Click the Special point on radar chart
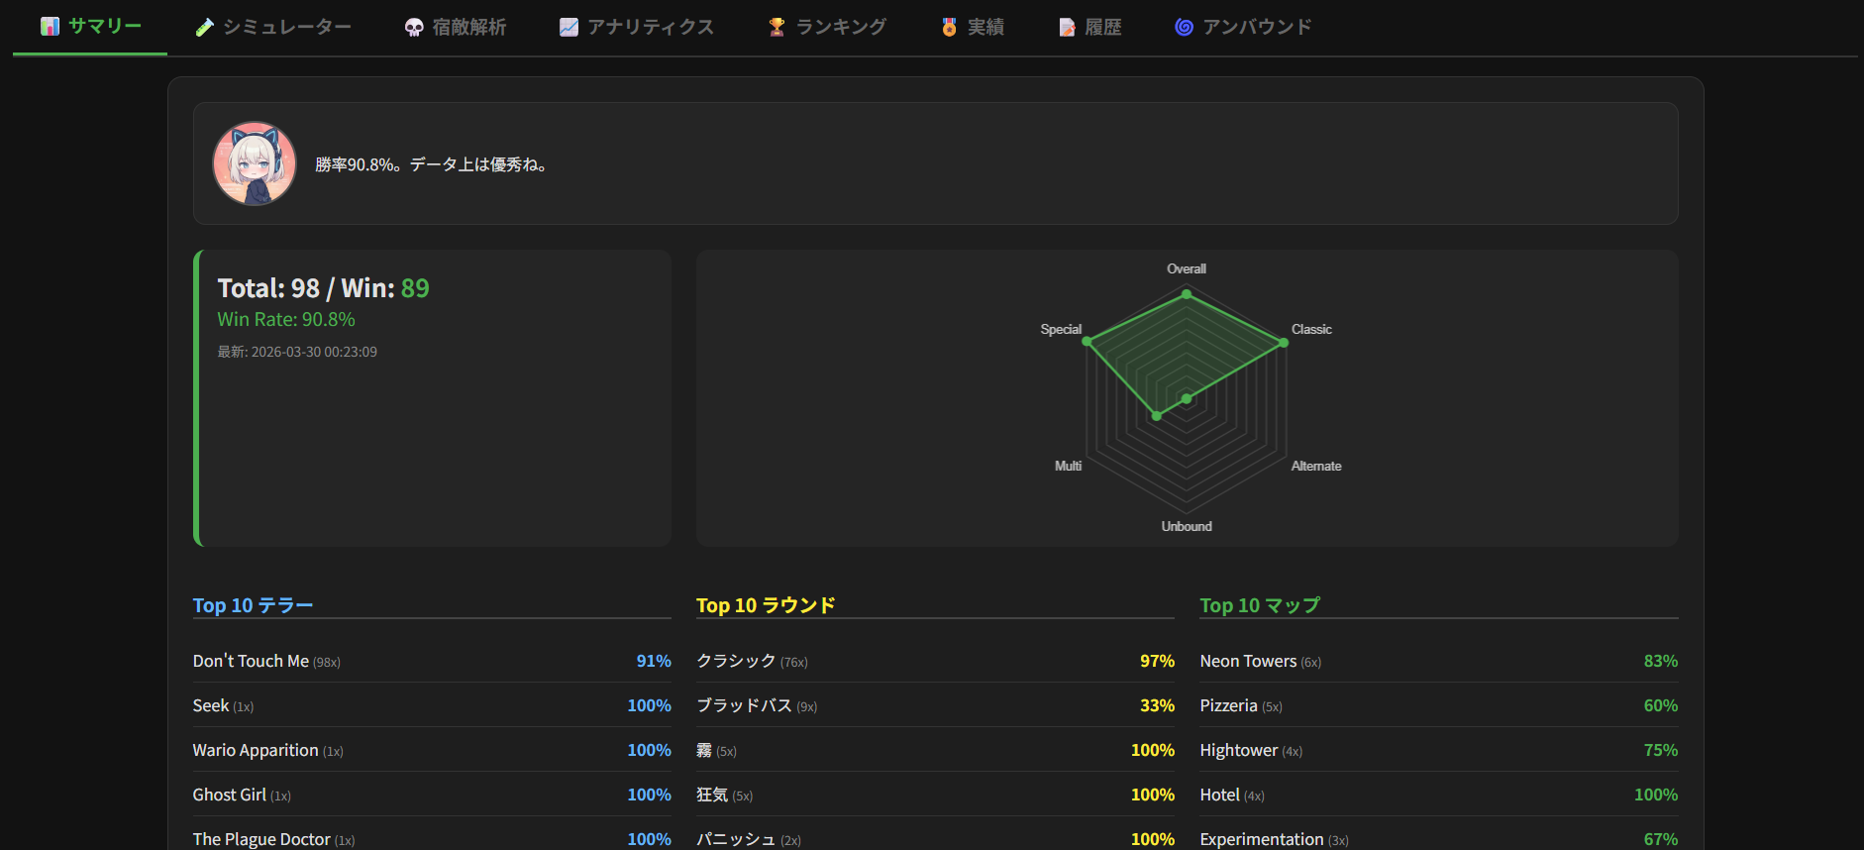Viewport: 1864px width, 850px height. (1087, 342)
